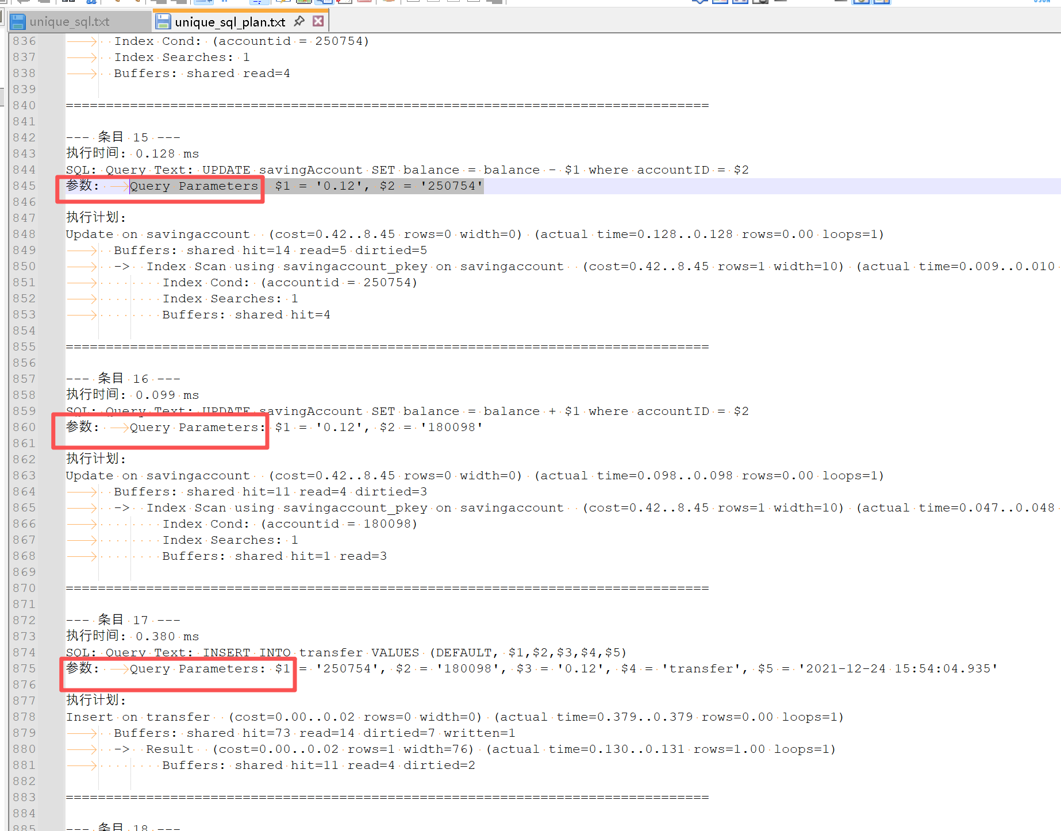Select the unique_sql_plan.txt tab

point(229,22)
